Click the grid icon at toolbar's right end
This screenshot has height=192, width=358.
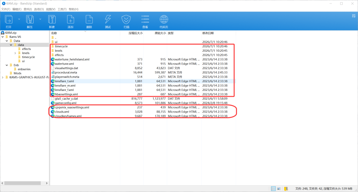[x=354, y=16]
